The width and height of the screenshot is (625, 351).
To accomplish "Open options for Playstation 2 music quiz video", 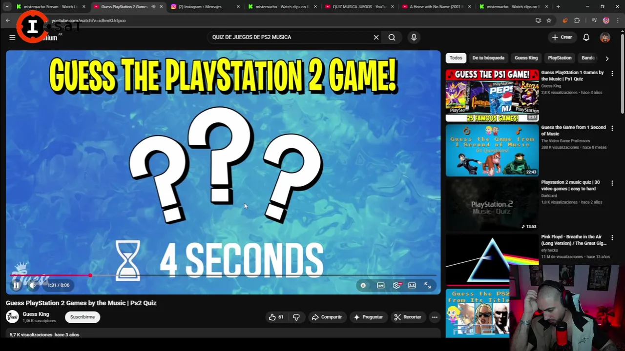I will click(612, 183).
